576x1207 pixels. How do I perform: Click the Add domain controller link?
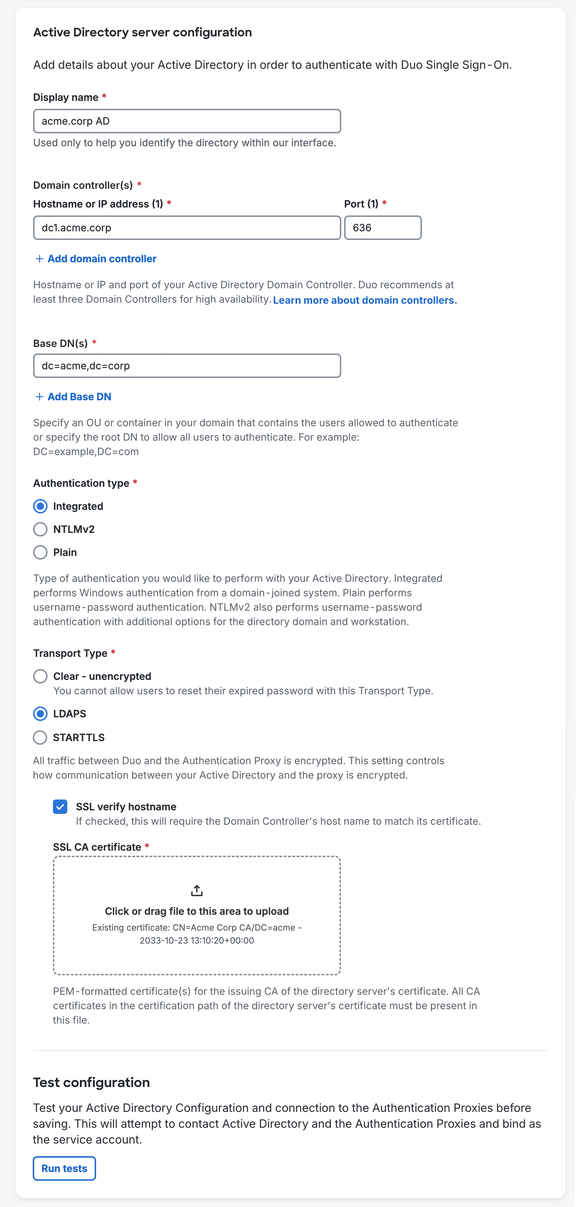point(102,259)
